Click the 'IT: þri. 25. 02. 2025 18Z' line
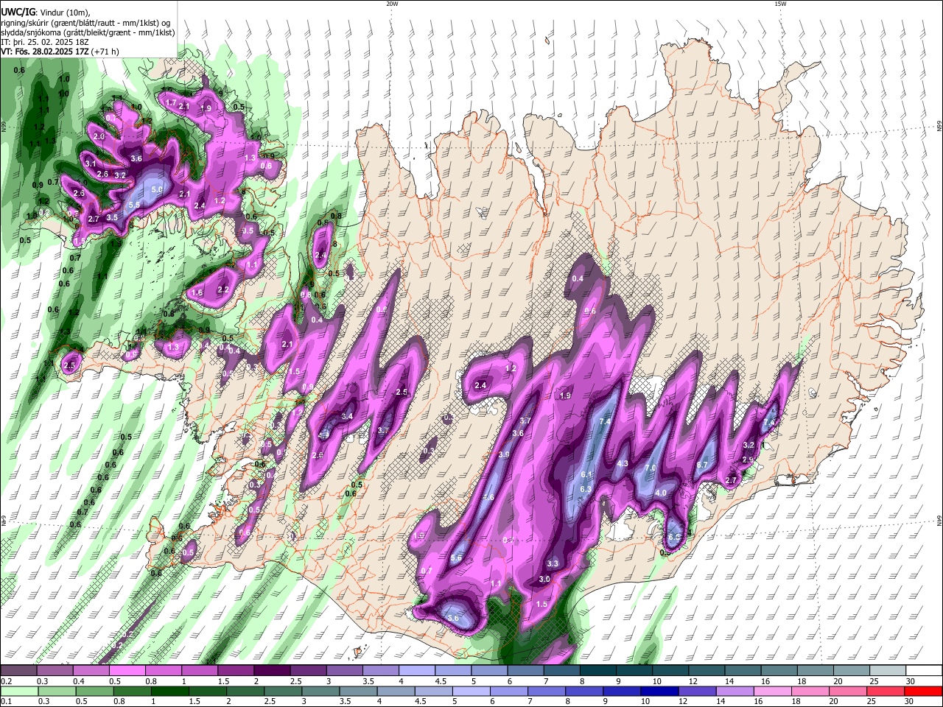The height and width of the screenshot is (707, 943). coord(46,42)
